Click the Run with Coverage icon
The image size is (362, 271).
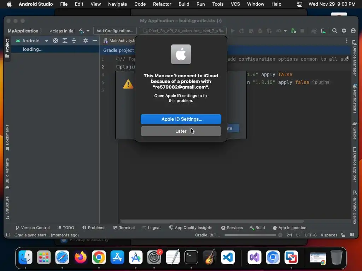coord(269,31)
